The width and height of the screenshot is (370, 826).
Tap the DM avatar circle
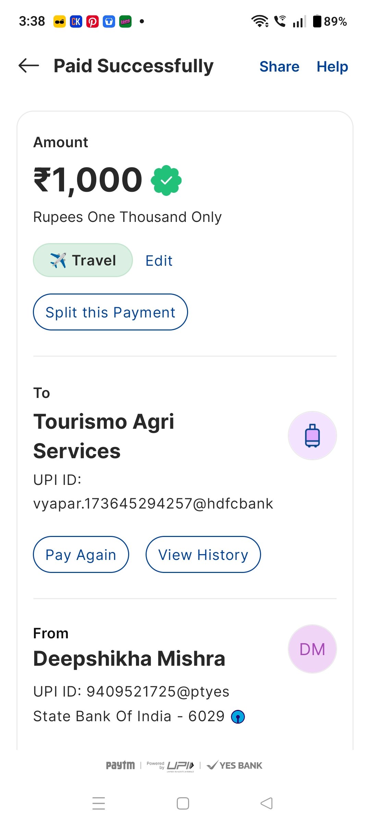click(312, 649)
